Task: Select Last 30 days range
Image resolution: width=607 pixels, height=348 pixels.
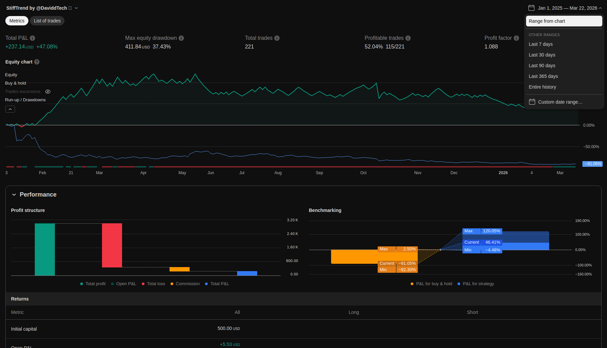Action: pyautogui.click(x=542, y=55)
